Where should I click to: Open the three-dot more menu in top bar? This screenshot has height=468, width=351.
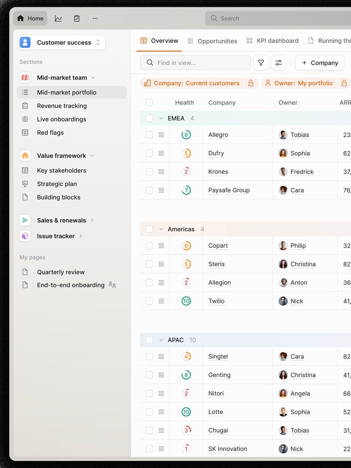[95, 18]
